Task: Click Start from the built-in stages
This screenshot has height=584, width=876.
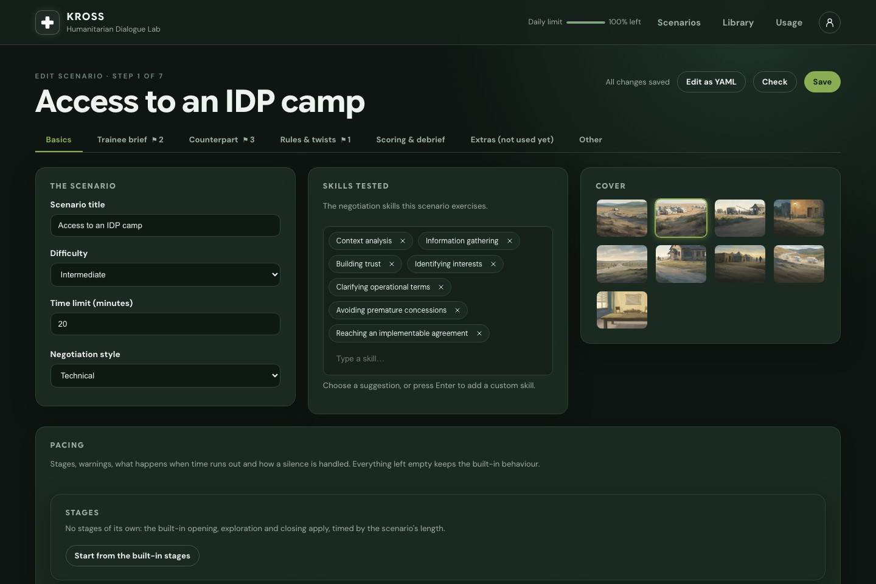Action: tap(133, 556)
